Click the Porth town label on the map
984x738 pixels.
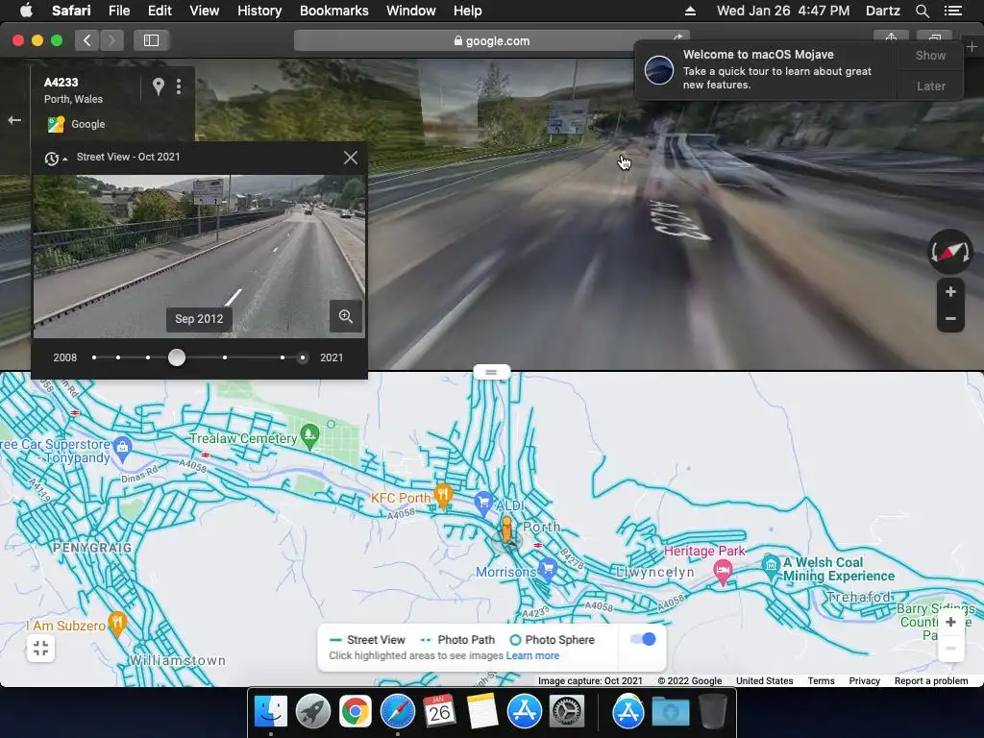(x=542, y=528)
